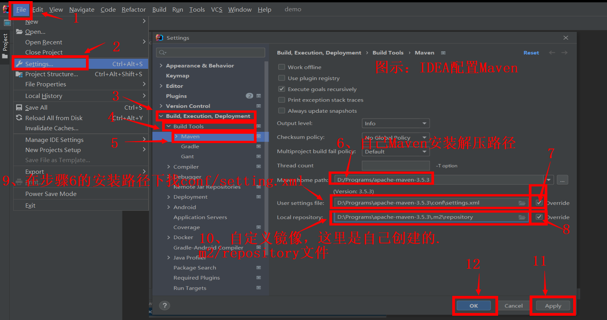This screenshot has height=320, width=607.
Task: Open the Navigate menu
Action: pos(82,10)
